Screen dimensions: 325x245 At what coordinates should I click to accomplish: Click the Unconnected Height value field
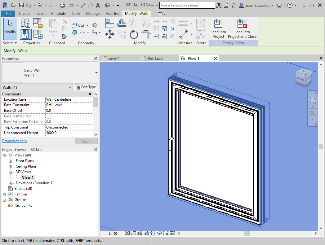[x=67, y=133]
